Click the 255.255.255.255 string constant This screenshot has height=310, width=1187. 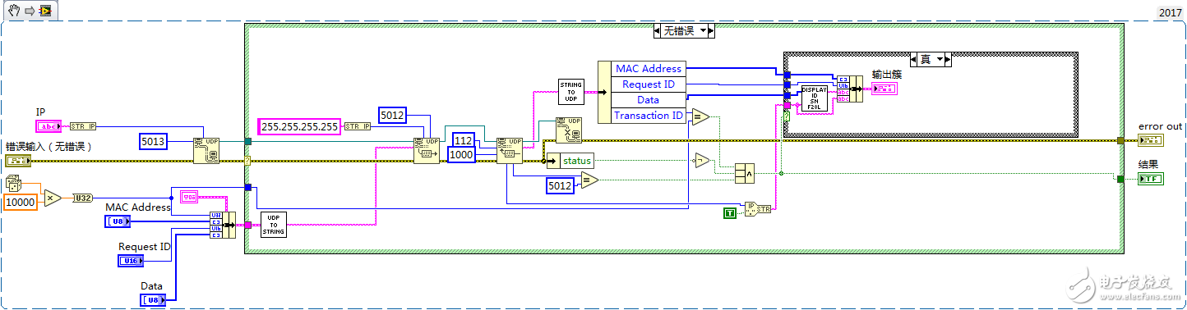[299, 126]
